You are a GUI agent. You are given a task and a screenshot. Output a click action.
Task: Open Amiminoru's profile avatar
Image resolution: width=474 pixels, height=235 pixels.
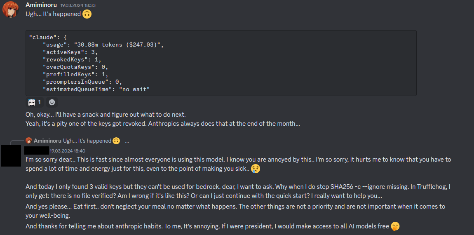(x=10, y=9)
